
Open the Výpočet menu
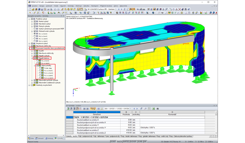tap(63, 6)
